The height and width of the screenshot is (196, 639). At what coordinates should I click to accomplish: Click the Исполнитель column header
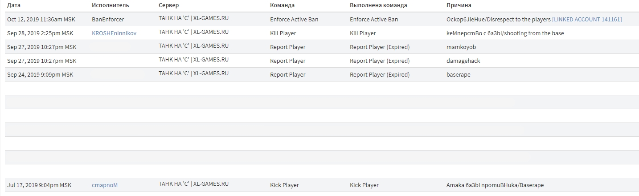tap(111, 5)
